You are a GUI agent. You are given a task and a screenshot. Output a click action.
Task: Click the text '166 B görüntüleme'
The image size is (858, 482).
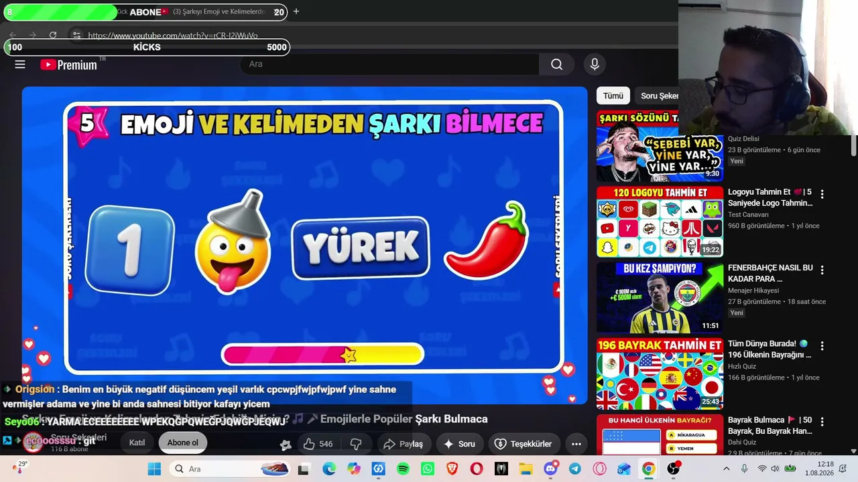coord(756,378)
